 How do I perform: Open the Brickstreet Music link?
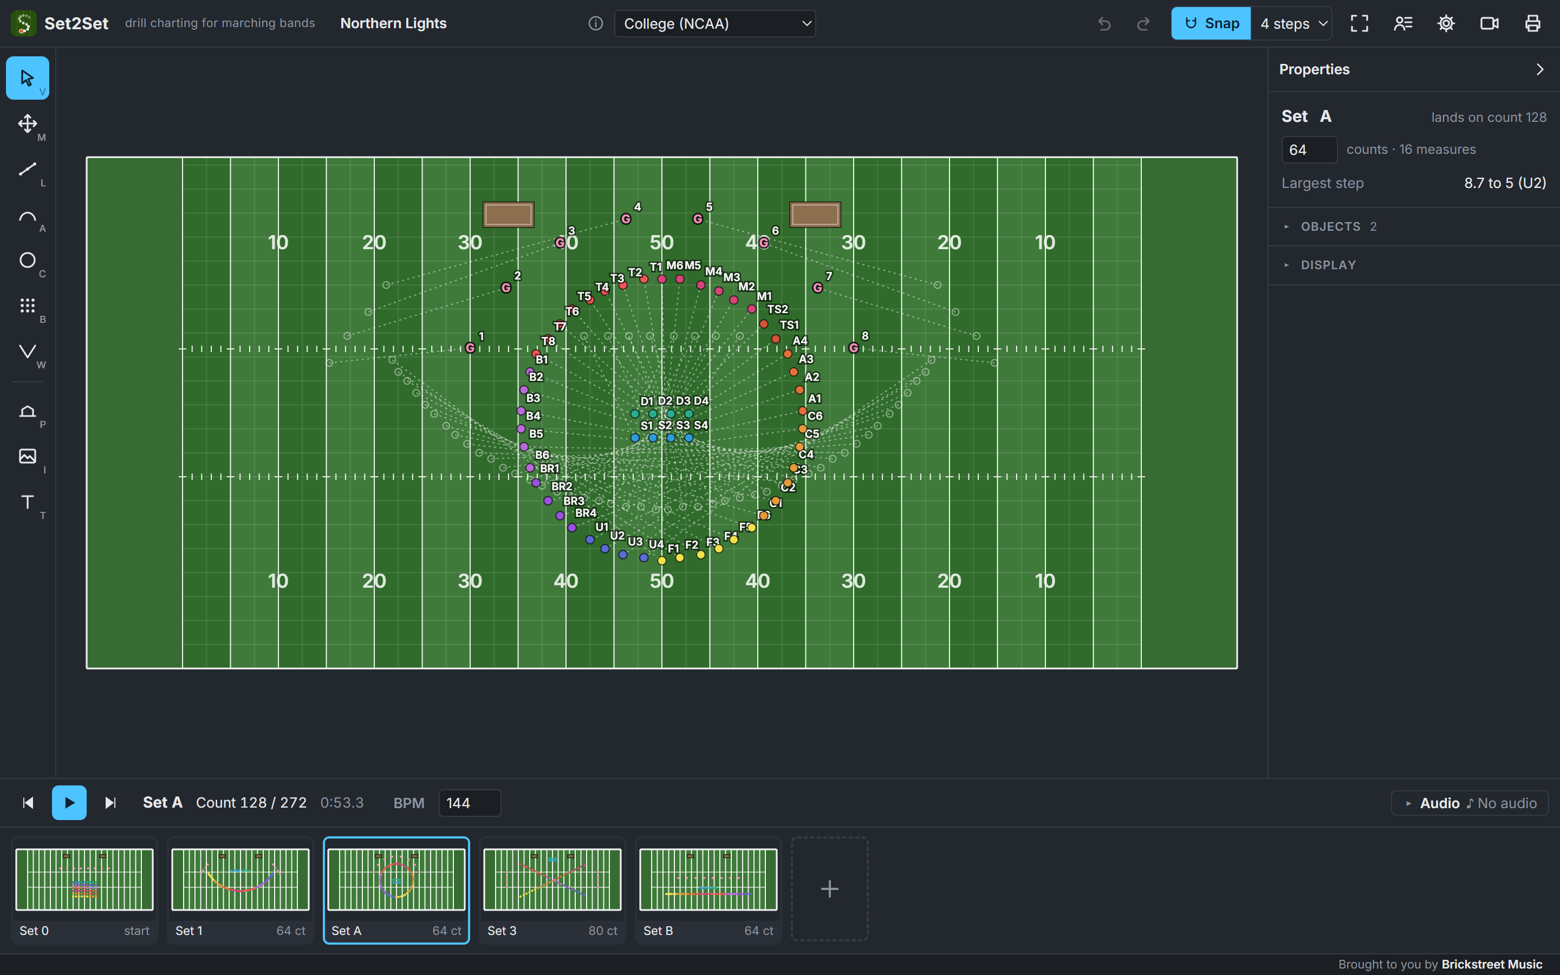click(x=1492, y=964)
